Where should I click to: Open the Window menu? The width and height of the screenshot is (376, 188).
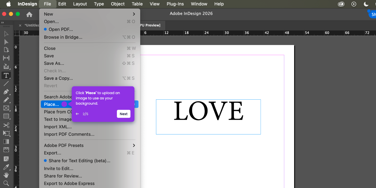pyautogui.click(x=199, y=4)
